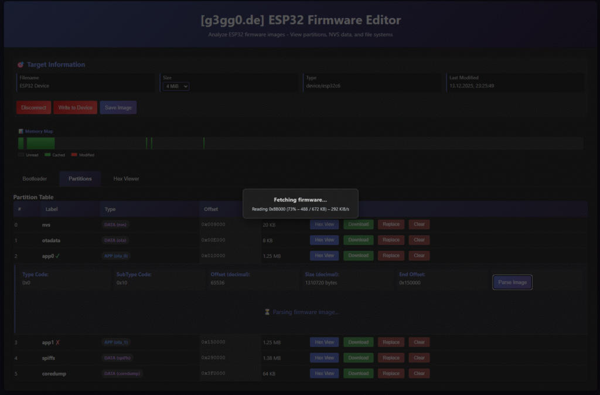Click the Memory Map icon
The image size is (600, 395).
click(x=21, y=131)
